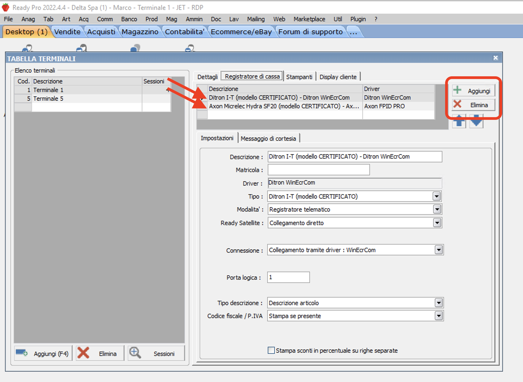Select the Axon Micrelec Hydra SF20 row
This screenshot has height=382, width=523.
tap(316, 106)
